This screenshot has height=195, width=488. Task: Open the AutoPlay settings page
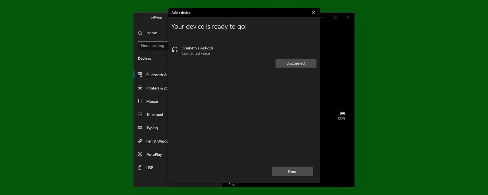click(x=154, y=155)
